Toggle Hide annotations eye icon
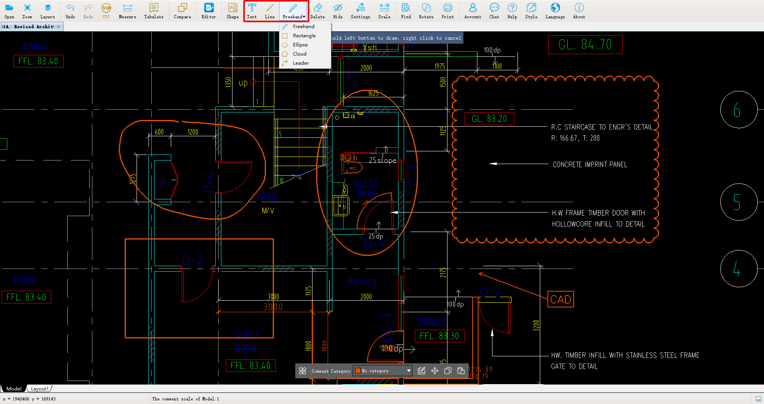This screenshot has width=764, height=404. point(338,11)
